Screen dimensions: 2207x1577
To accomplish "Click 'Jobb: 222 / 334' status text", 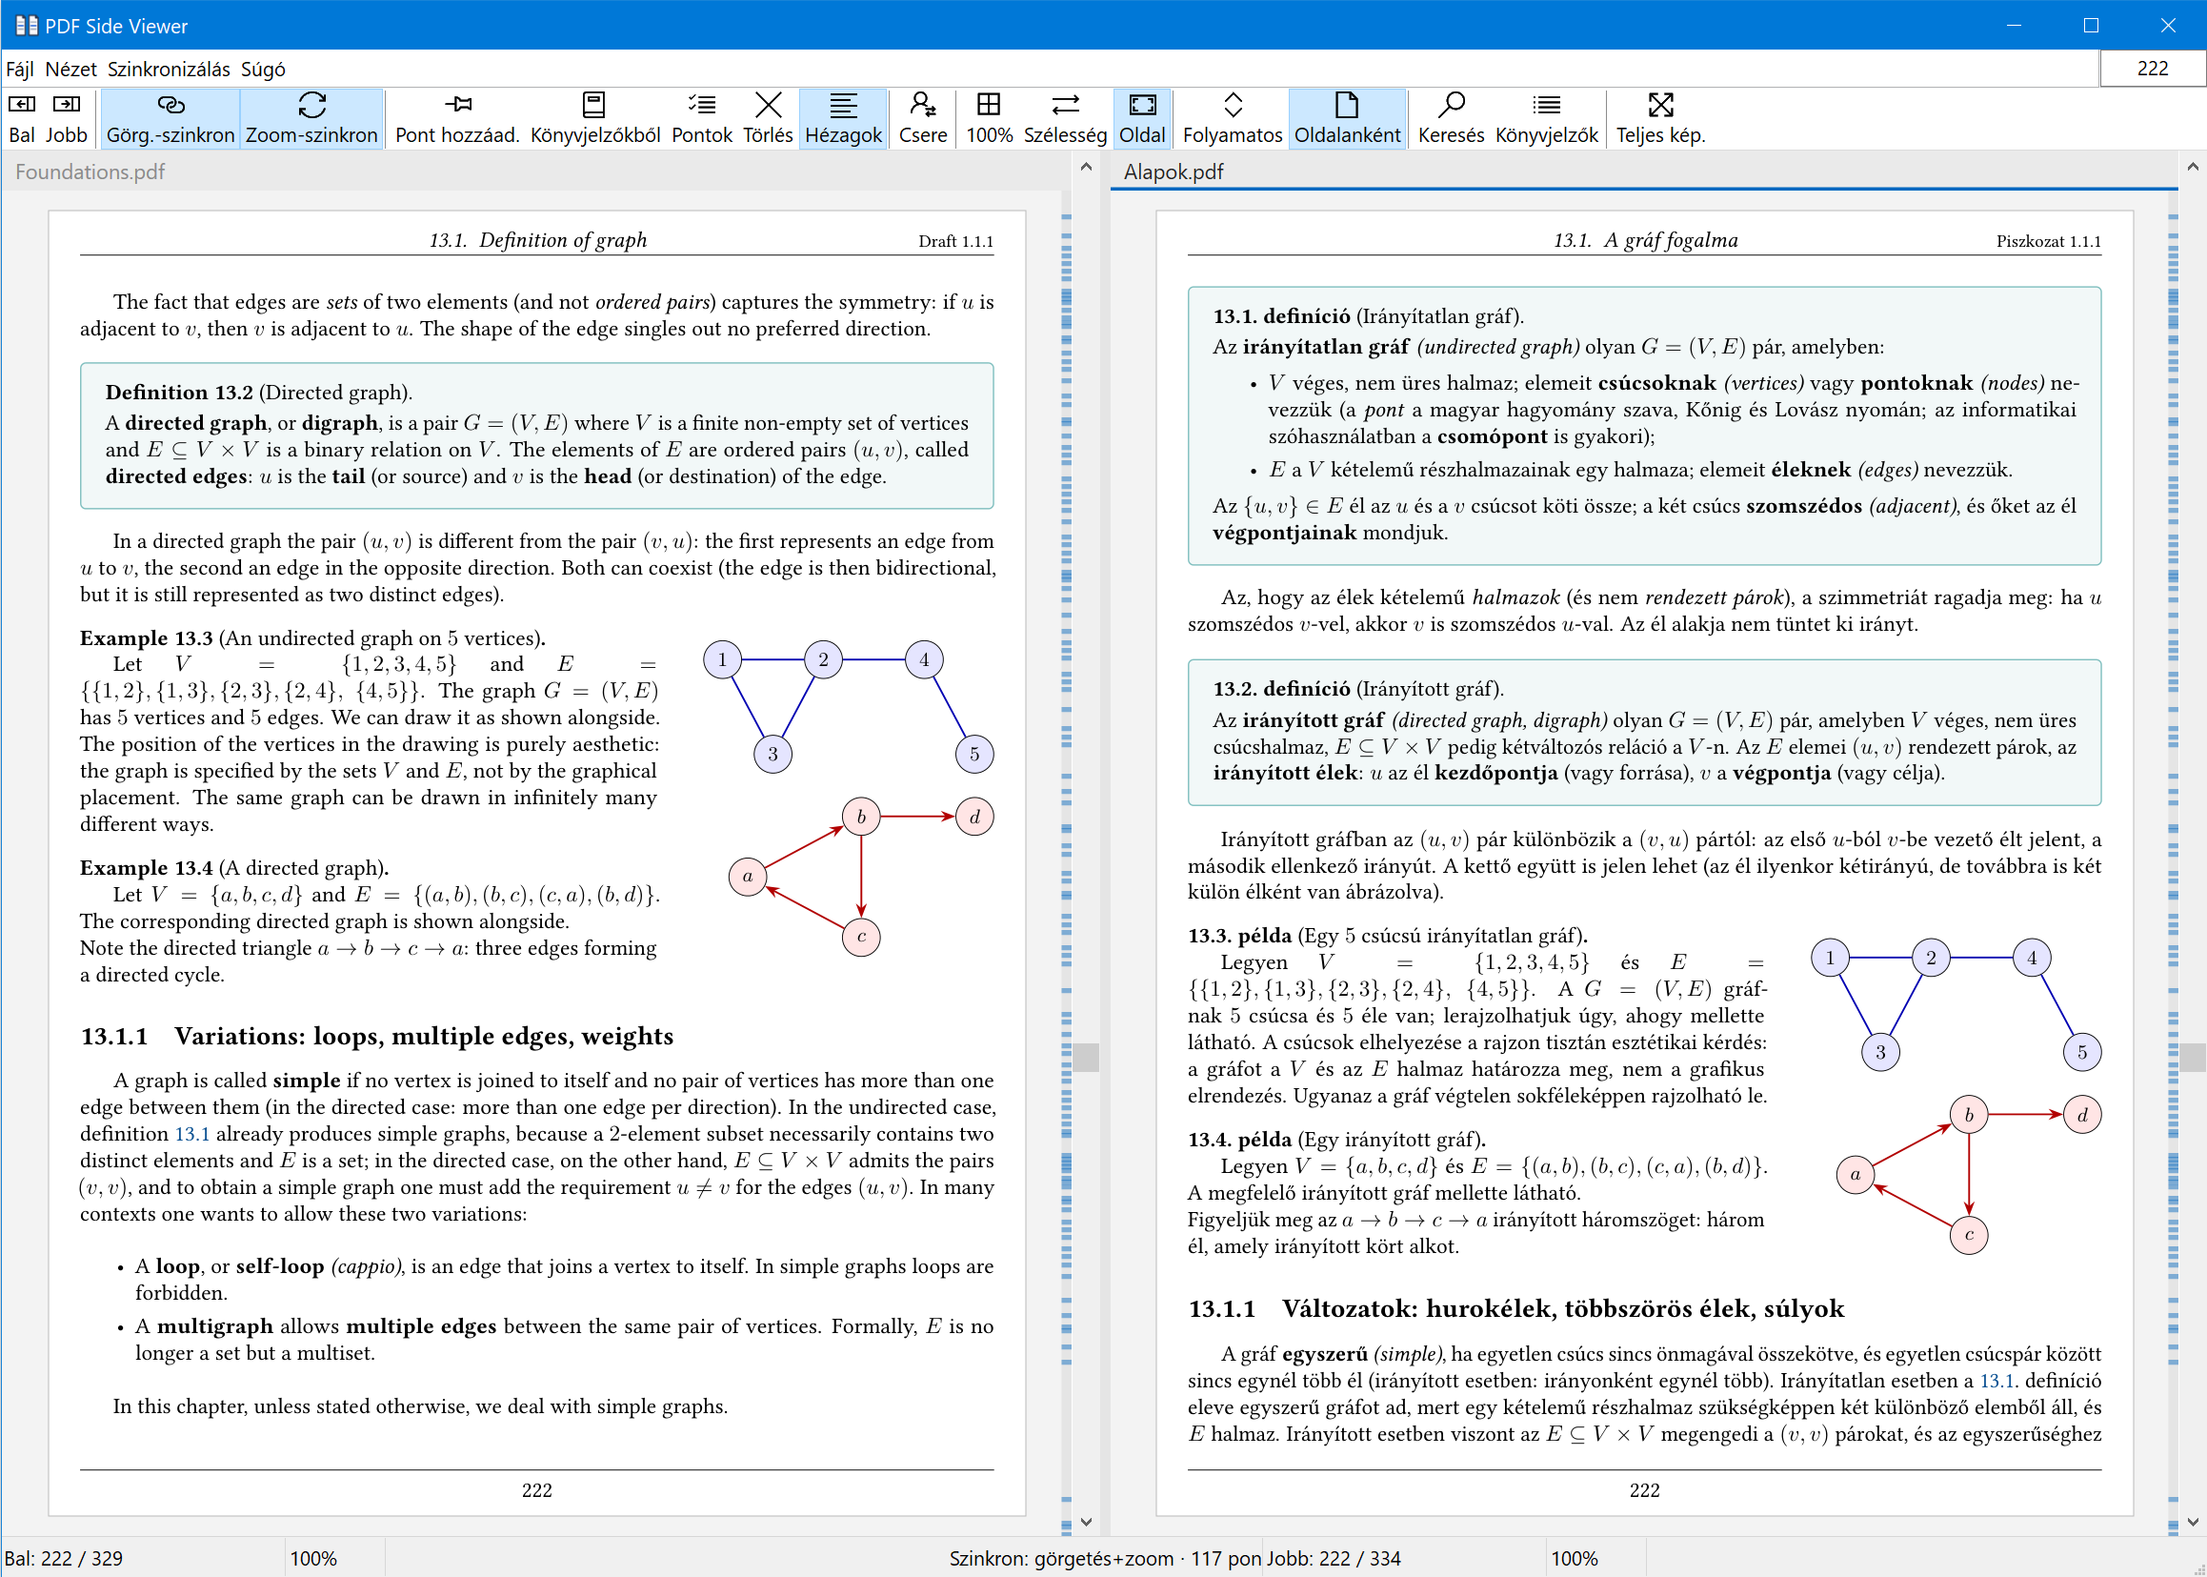I will pyautogui.click(x=1334, y=1558).
